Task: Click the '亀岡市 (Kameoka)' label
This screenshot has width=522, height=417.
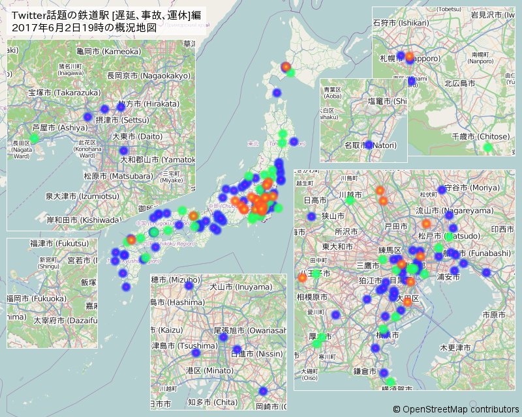Action: (x=108, y=51)
